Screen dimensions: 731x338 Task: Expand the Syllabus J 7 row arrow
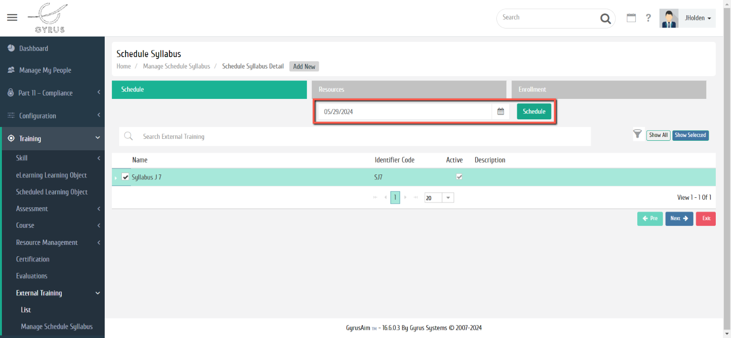pos(115,178)
